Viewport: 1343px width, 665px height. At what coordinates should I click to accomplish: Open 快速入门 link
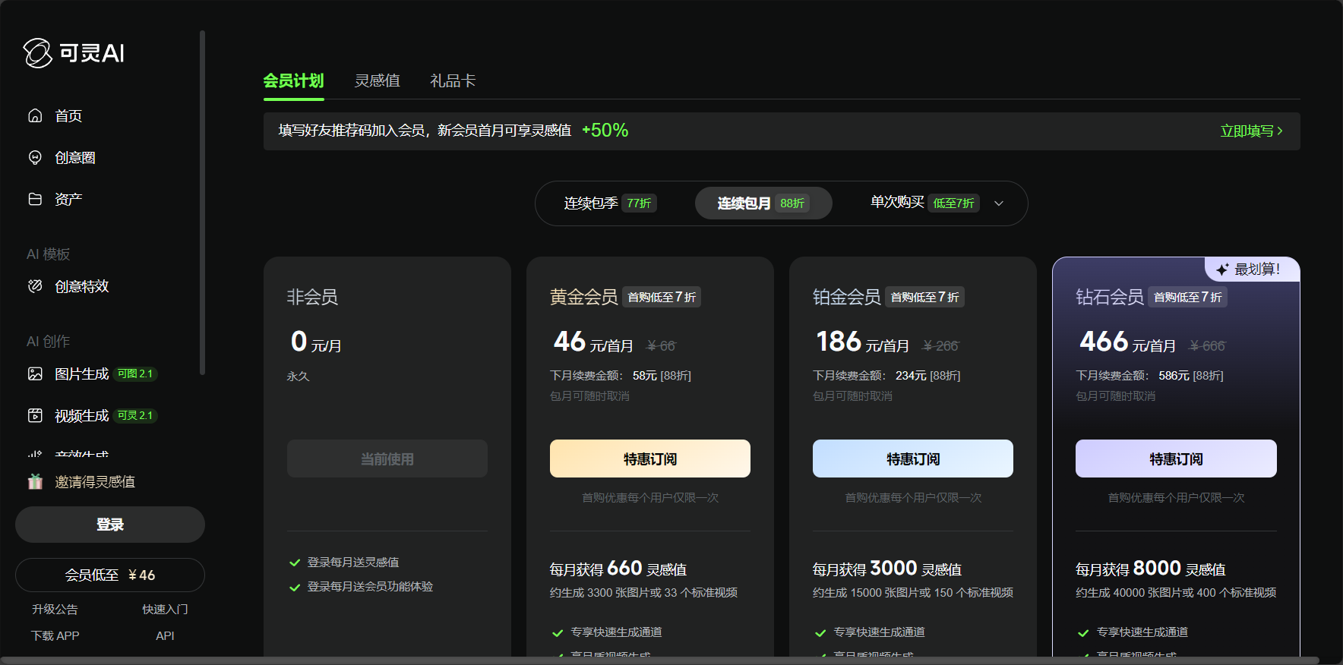[x=165, y=609]
